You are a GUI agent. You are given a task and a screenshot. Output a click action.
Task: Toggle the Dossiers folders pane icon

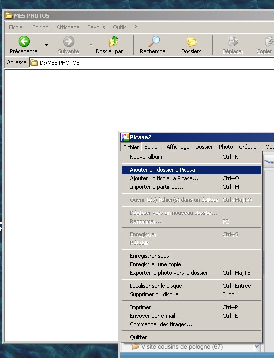tap(192, 42)
